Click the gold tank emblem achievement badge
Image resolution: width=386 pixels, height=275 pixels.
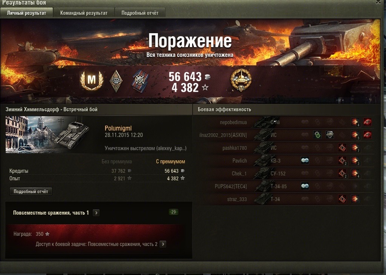click(241, 80)
